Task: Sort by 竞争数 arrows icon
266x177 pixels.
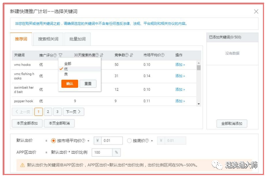Action: (x=132, y=55)
